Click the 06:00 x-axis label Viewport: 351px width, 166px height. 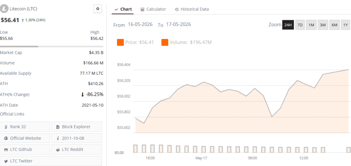pyautogui.click(x=253, y=158)
